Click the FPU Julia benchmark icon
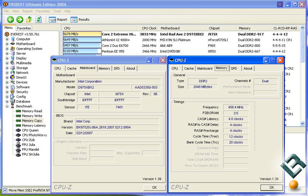The width and height of the screenshot is (308, 196). (18, 145)
